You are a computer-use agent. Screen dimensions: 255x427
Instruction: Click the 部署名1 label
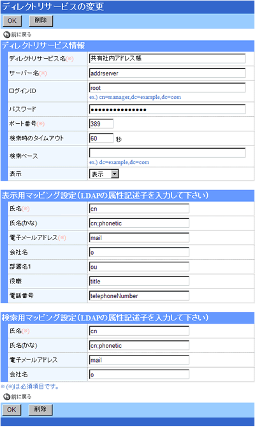tap(20, 267)
